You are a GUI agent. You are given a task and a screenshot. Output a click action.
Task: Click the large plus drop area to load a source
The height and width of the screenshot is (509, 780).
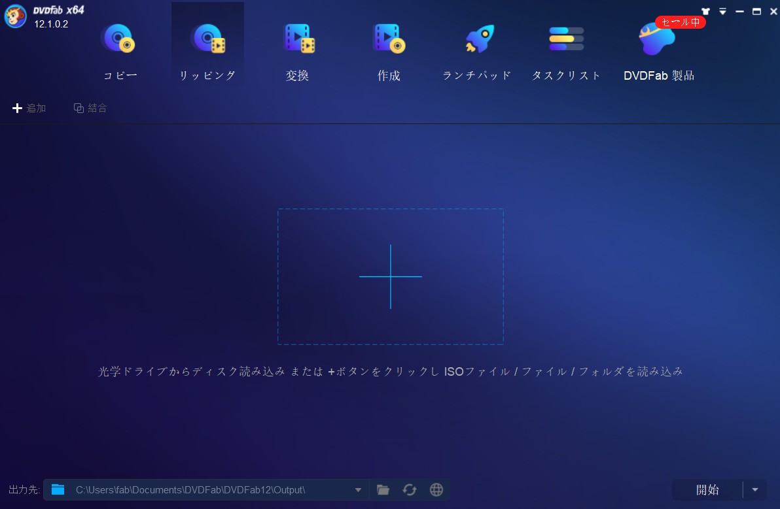tap(391, 276)
